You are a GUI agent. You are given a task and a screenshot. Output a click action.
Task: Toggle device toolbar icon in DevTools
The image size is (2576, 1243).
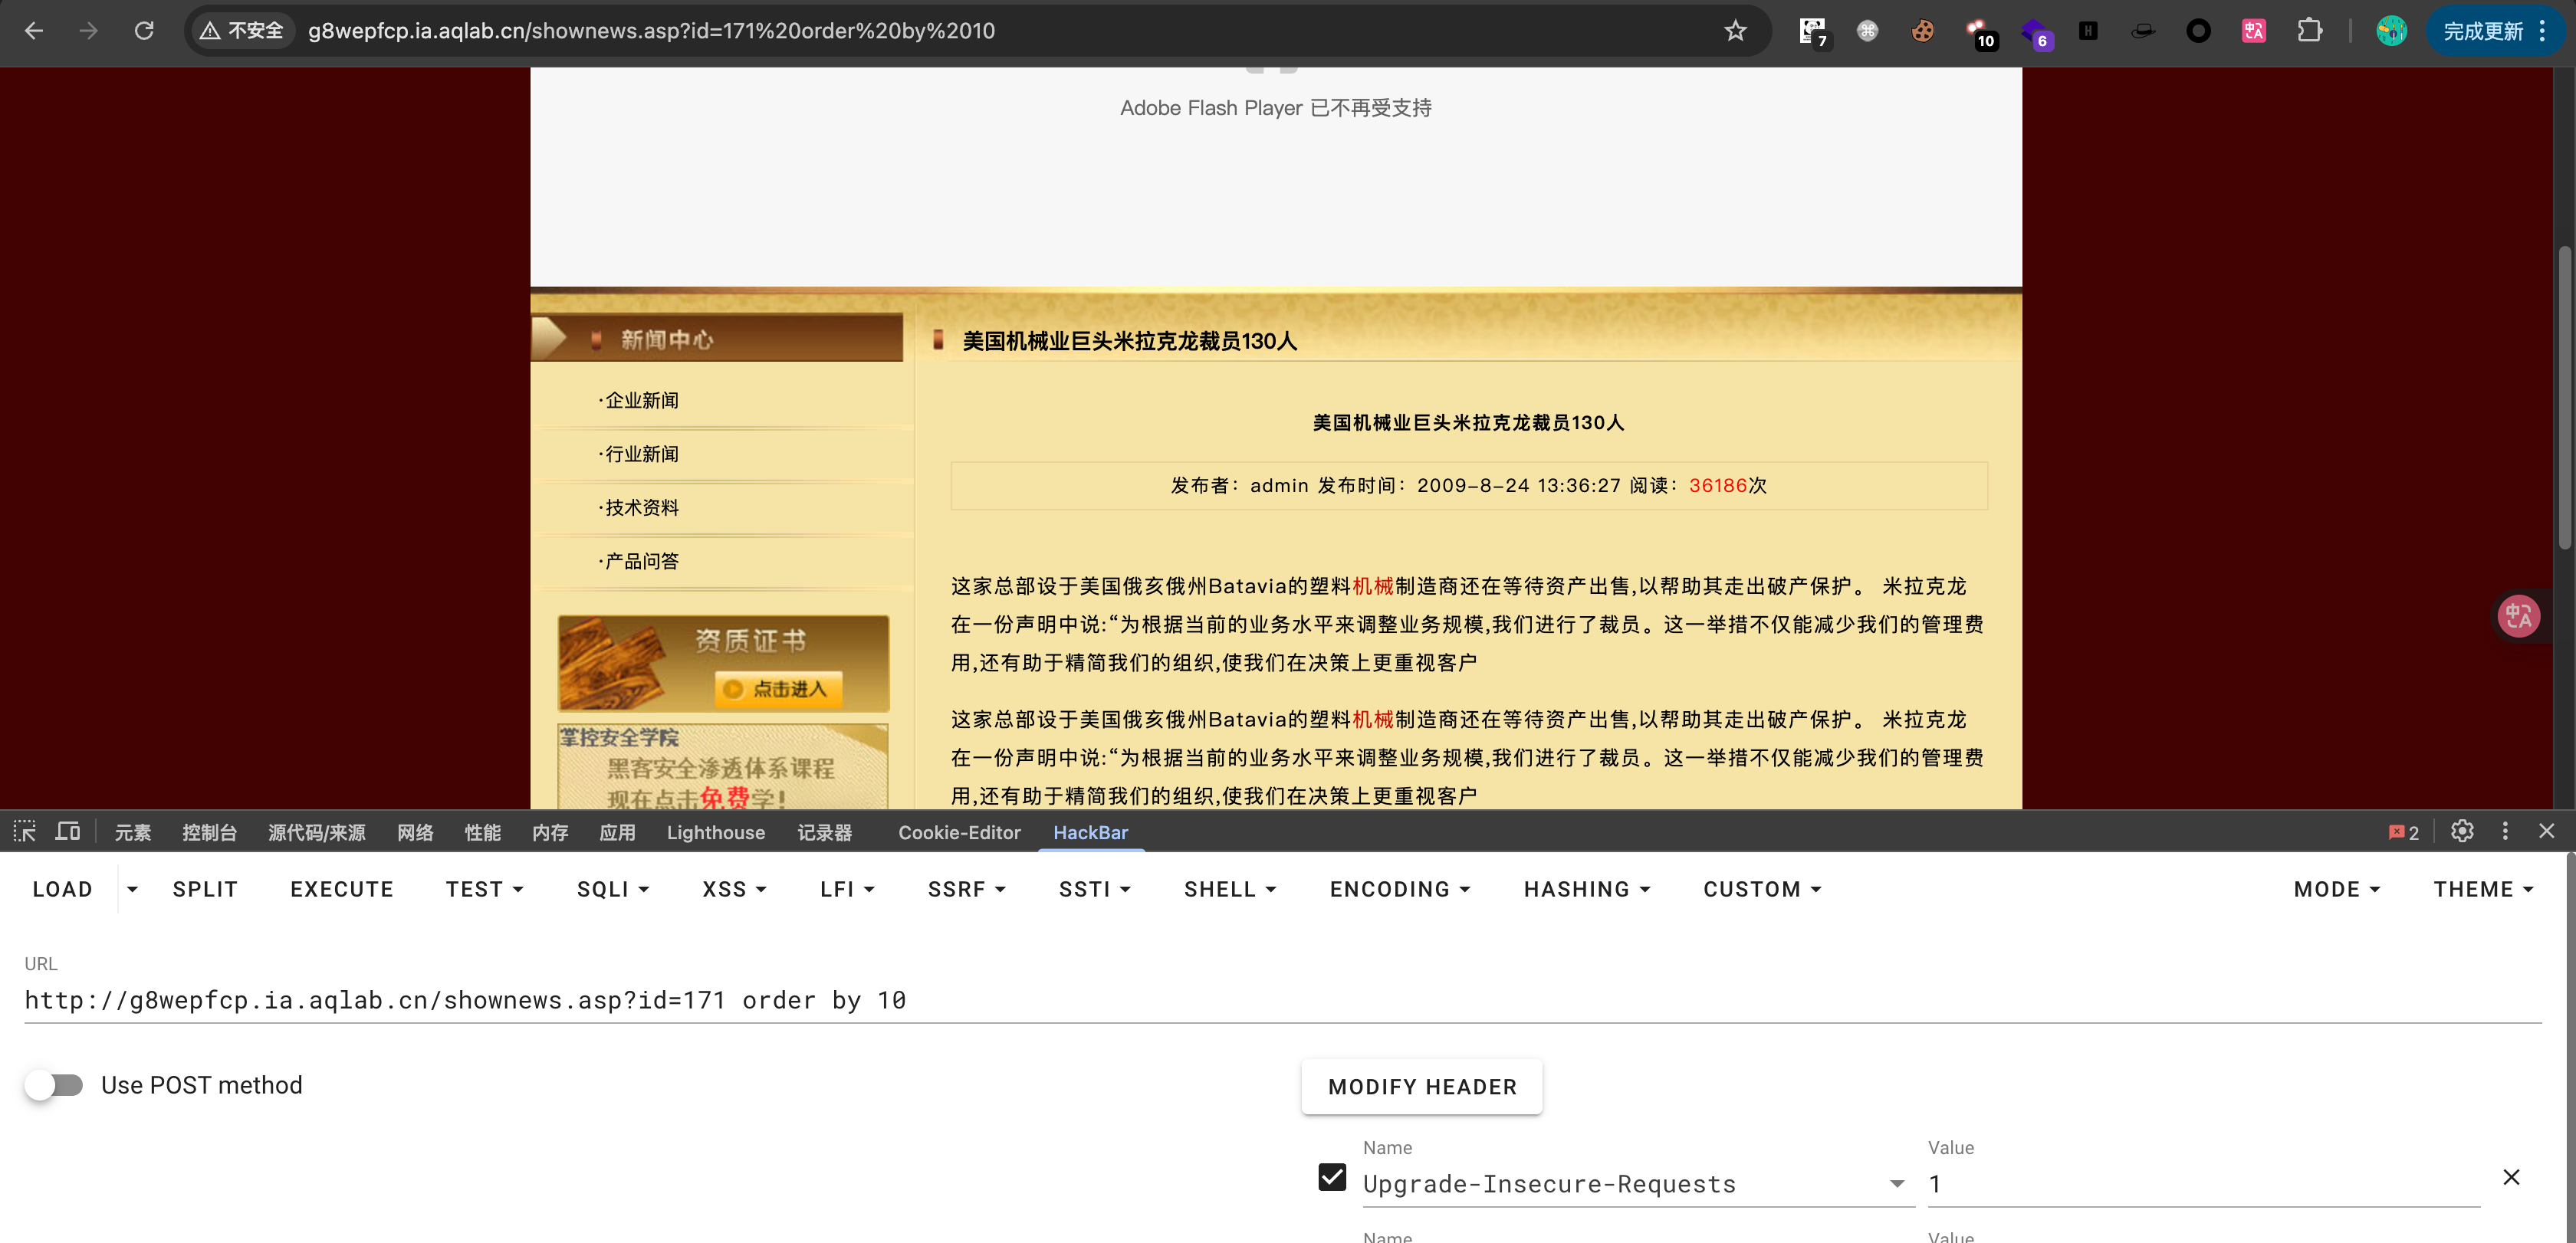67,831
